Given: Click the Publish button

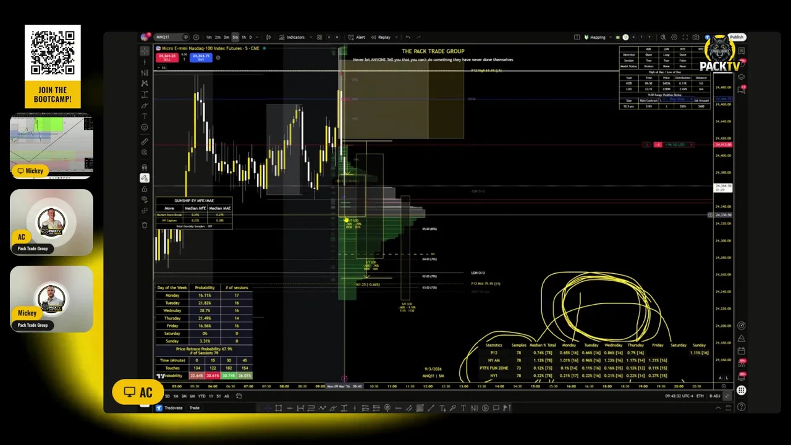Looking at the screenshot, I should [737, 37].
